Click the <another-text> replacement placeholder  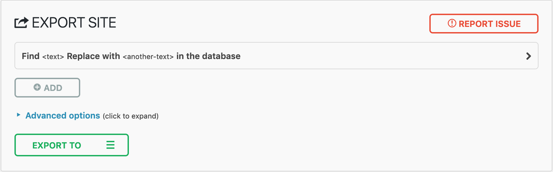tap(148, 57)
